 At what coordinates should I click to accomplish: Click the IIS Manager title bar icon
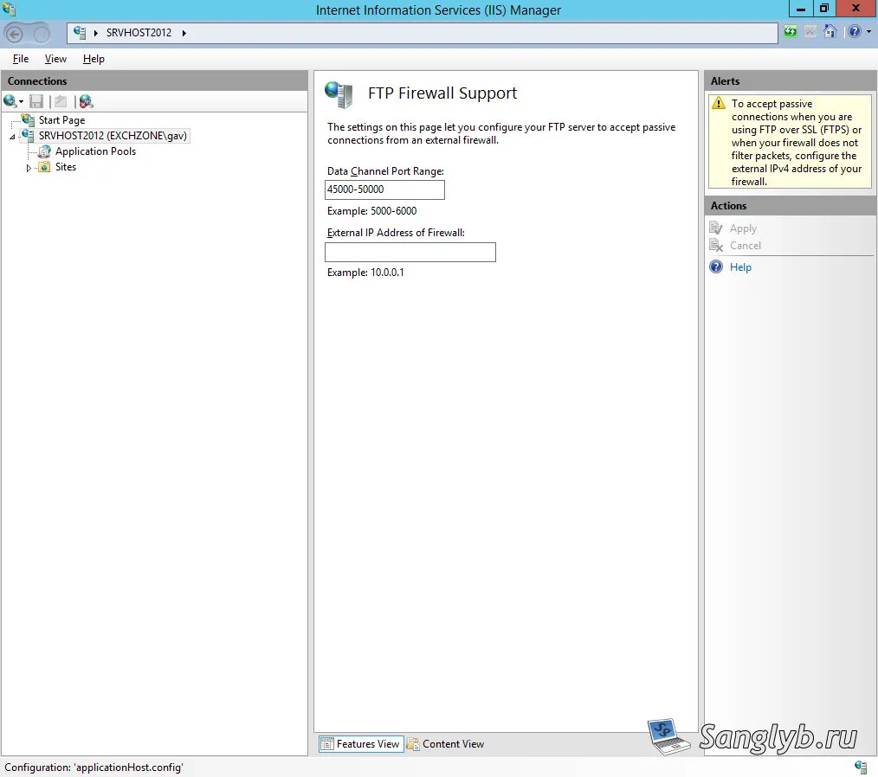pos(10,9)
